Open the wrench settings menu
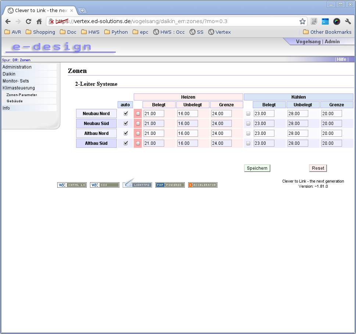356x334 pixels. 348,22
